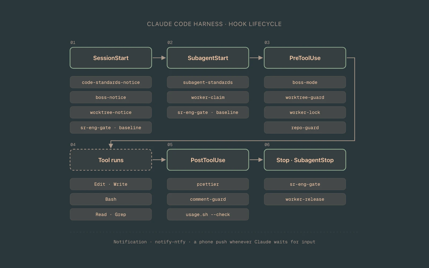This screenshot has height=268, width=429.
Task: Select the Edit · Write tool pill
Action: click(111, 184)
